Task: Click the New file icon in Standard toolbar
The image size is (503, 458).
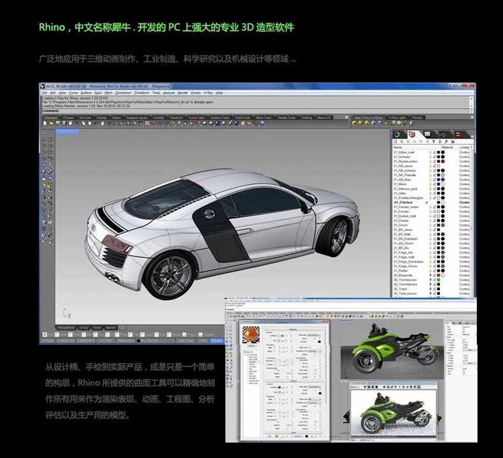Action: pyautogui.click(x=45, y=123)
